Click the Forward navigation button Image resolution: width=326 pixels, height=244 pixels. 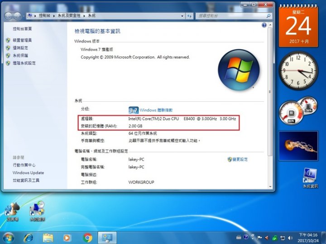point(17,16)
